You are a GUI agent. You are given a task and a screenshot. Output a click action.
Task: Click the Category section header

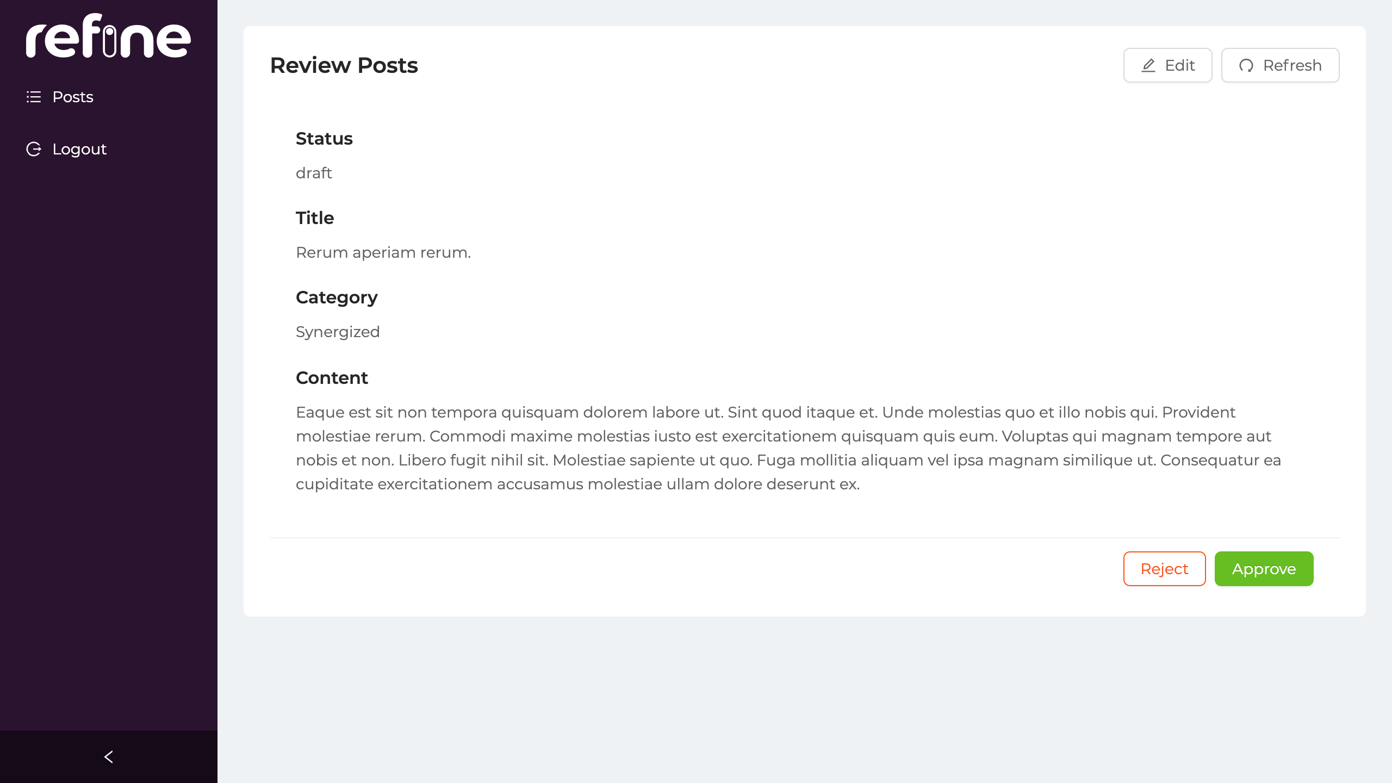point(337,297)
